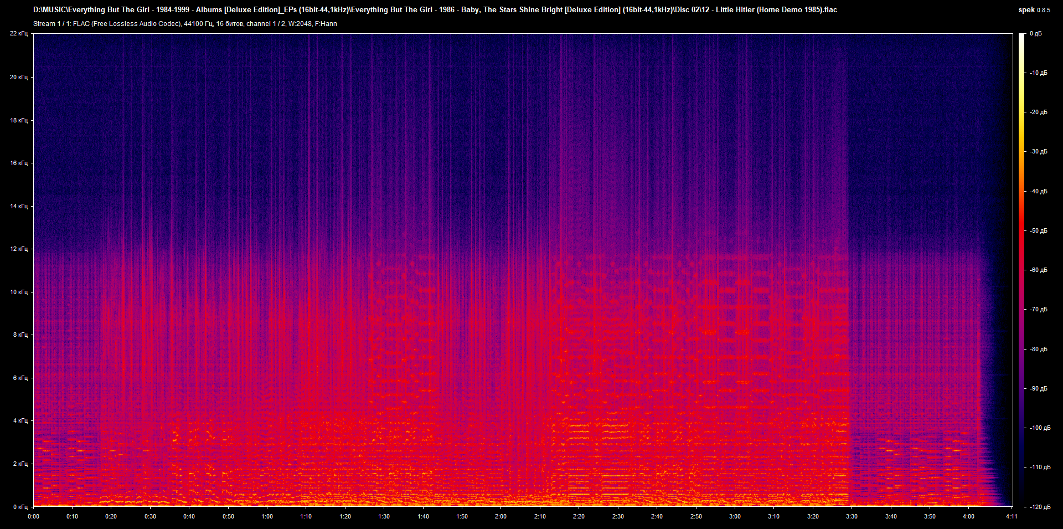The height and width of the screenshot is (529, 1063).
Task: Click the 16 кГц frequency label
Action: click(x=19, y=163)
